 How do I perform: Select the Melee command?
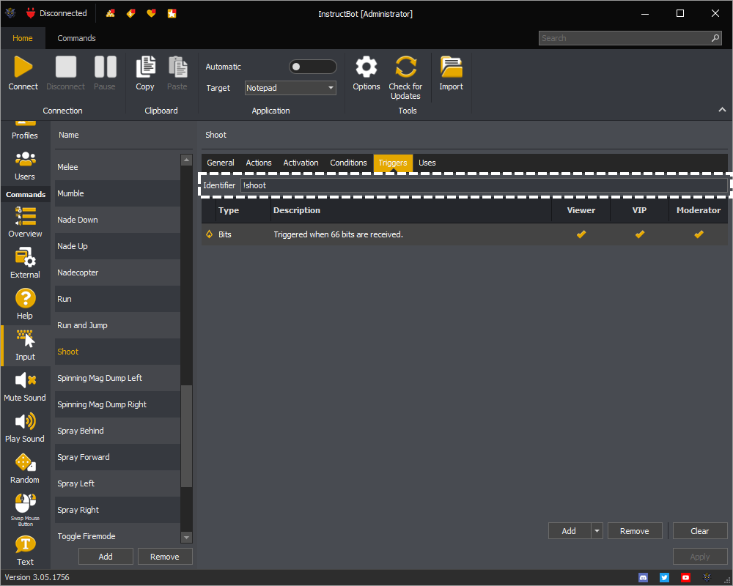point(117,167)
